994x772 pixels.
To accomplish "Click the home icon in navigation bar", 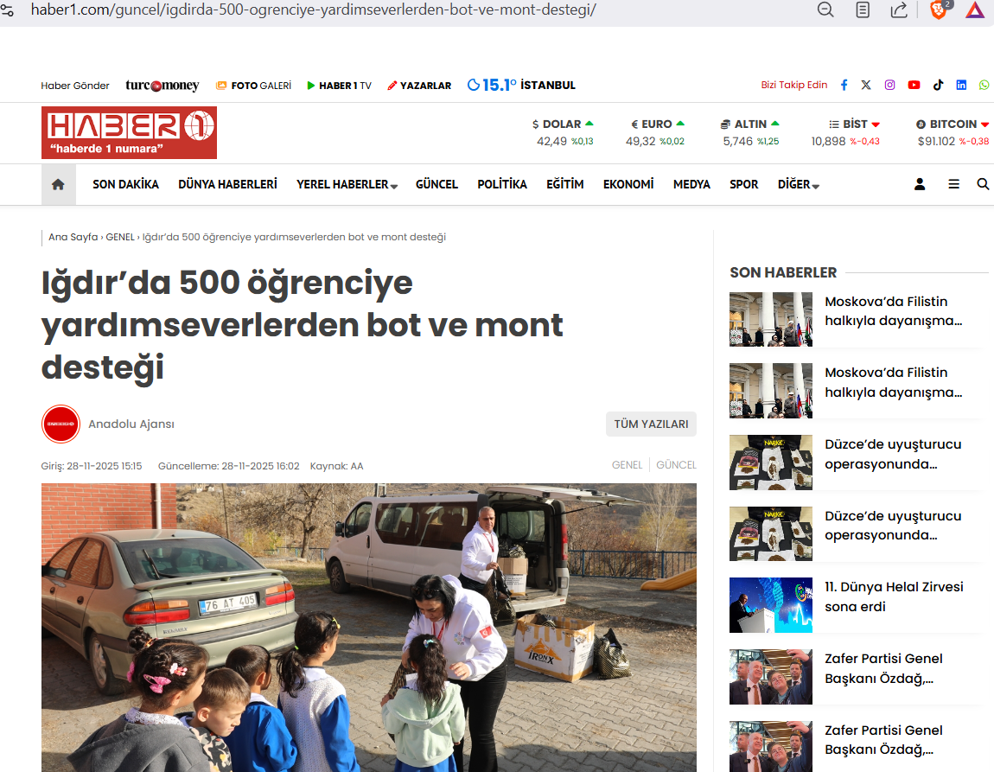I will click(58, 184).
